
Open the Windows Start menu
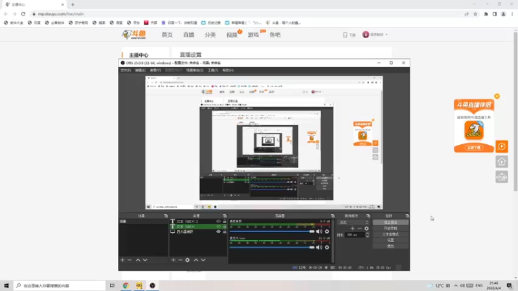pyautogui.click(x=6, y=285)
